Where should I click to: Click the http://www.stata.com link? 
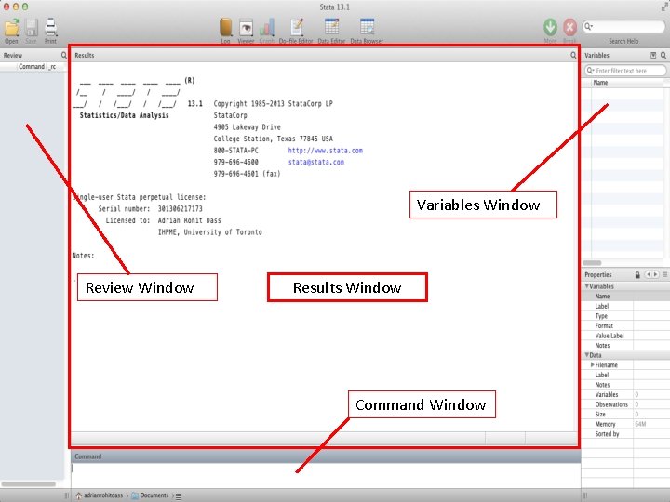pyautogui.click(x=325, y=151)
